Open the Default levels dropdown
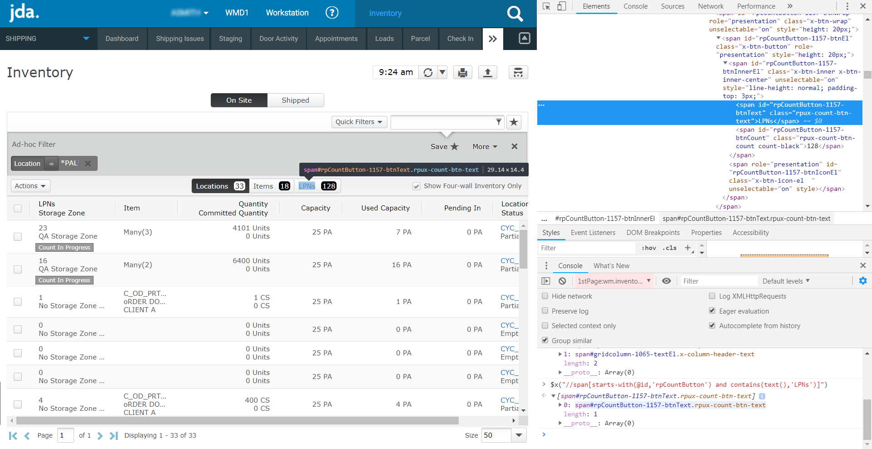This screenshot has height=449, width=872. click(785, 281)
